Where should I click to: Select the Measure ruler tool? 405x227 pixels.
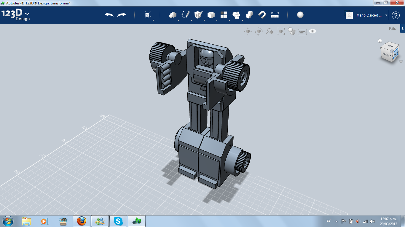(x=275, y=15)
